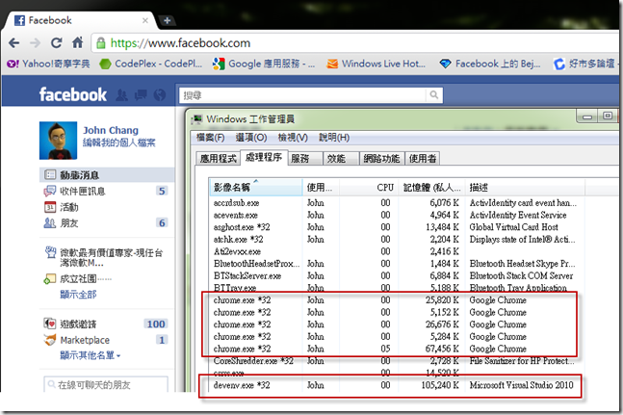This screenshot has height=415, width=623.
Task: Switch to the 服務 tab
Action: pos(304,159)
